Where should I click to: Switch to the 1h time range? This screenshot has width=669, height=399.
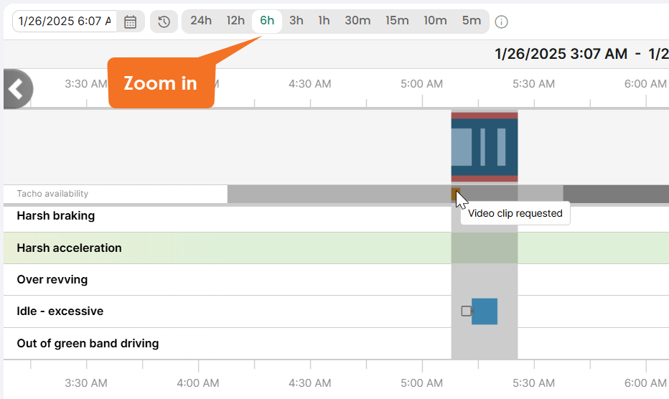coord(324,21)
